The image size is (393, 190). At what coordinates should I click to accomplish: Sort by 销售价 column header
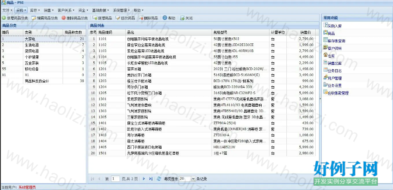pyautogui.click(x=301, y=32)
